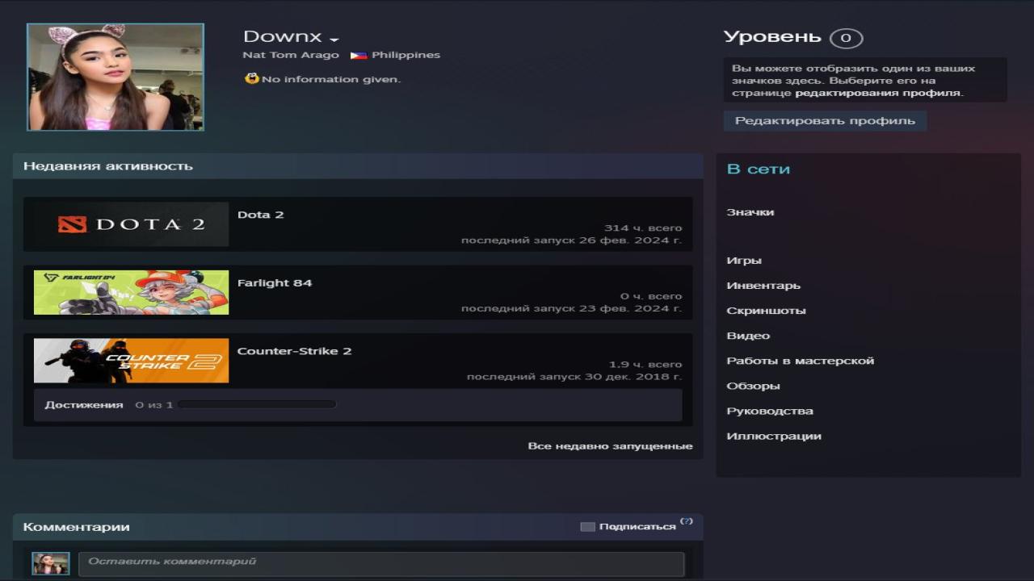The height and width of the screenshot is (581, 1034).
Task: Open the Dota 2 game title link
Action: 260,215
